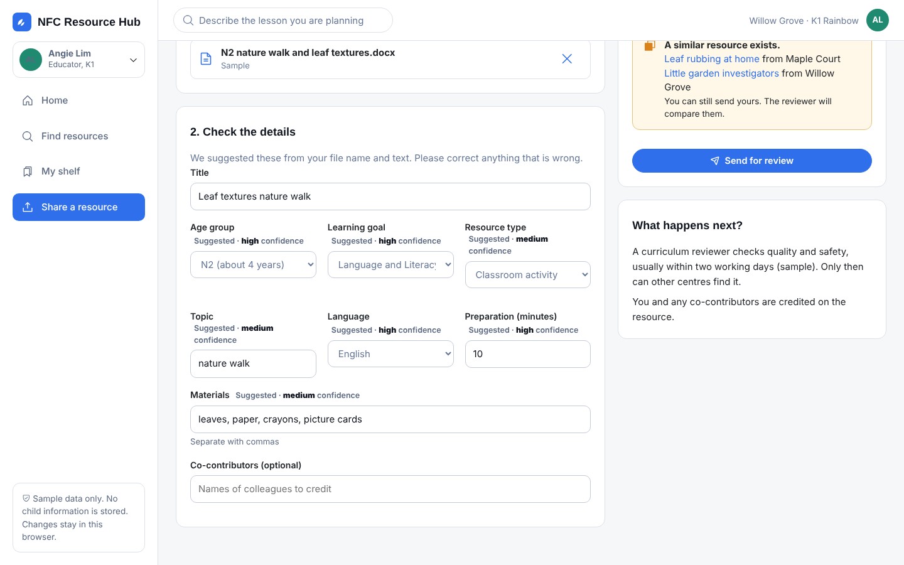The width and height of the screenshot is (904, 565).
Task: Click the Willow Grove · K1 Rainbow label
Action: click(804, 21)
